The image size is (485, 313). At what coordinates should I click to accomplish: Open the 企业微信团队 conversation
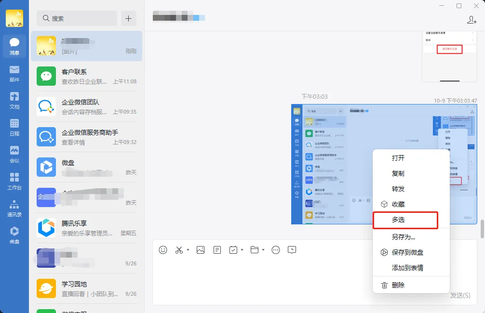[x=87, y=106]
